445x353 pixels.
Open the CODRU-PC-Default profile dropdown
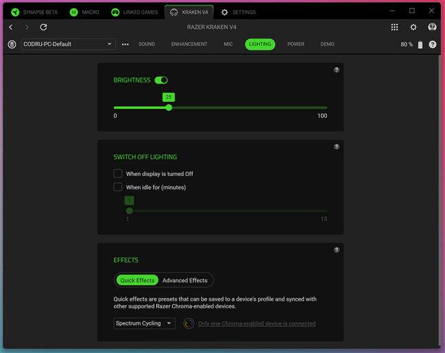(x=69, y=44)
